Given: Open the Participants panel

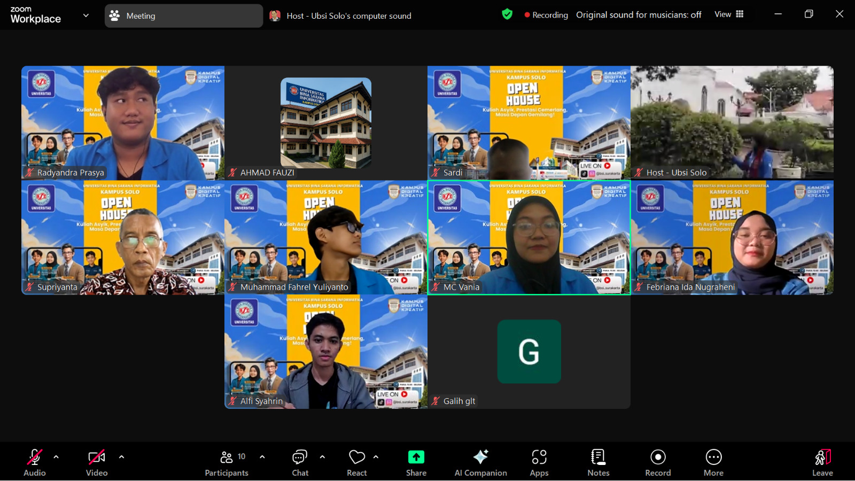Looking at the screenshot, I should click(227, 463).
